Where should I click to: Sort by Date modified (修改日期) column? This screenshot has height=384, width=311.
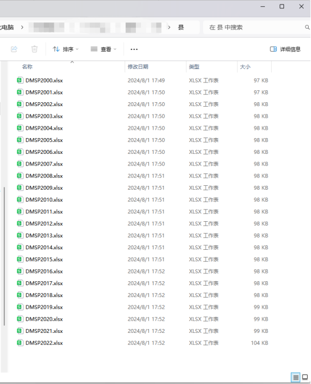click(x=138, y=67)
